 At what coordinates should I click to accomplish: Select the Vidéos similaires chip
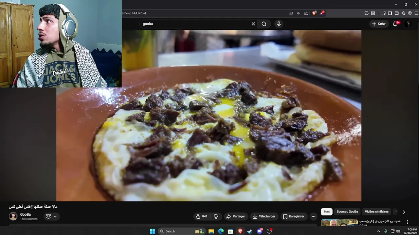click(376, 211)
